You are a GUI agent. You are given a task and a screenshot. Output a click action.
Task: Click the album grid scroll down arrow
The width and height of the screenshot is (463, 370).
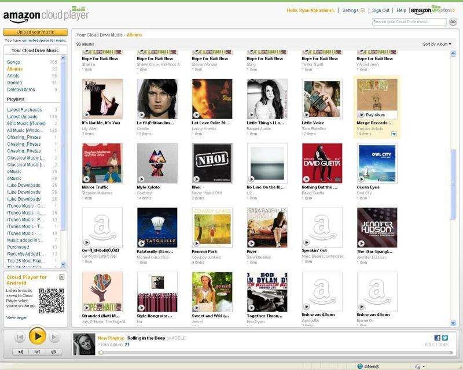coord(453,323)
